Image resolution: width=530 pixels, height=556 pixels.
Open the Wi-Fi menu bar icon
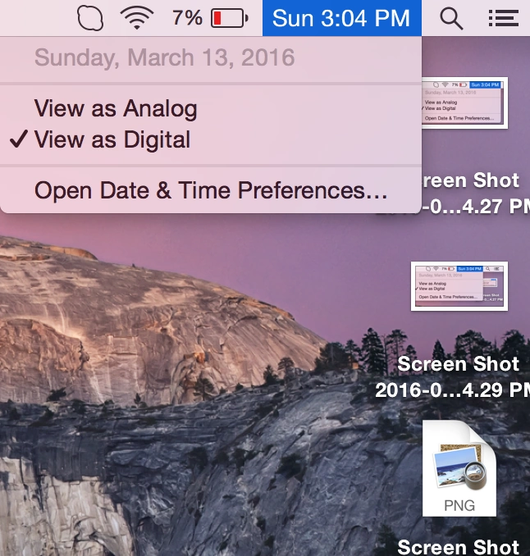pos(137,17)
